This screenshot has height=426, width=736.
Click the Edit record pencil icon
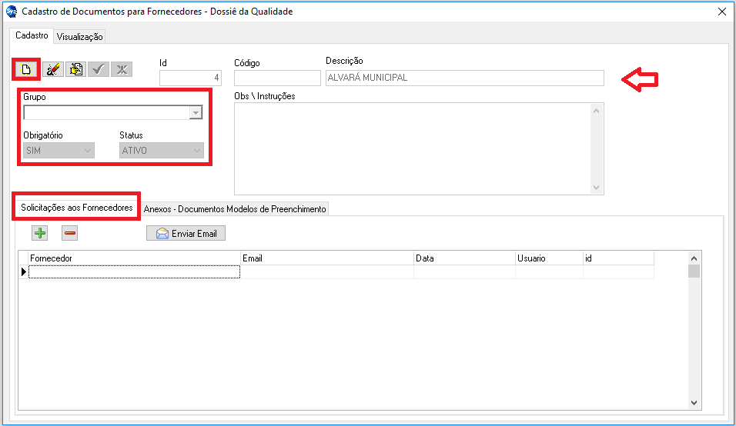tap(52, 69)
